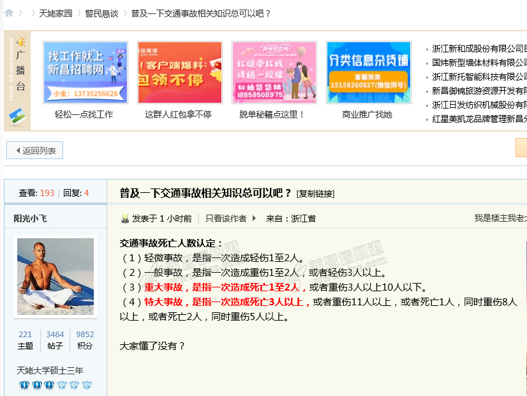Go to 警民恳谈 forum section
Image resolution: width=527 pixels, height=396 pixels.
pos(102,13)
